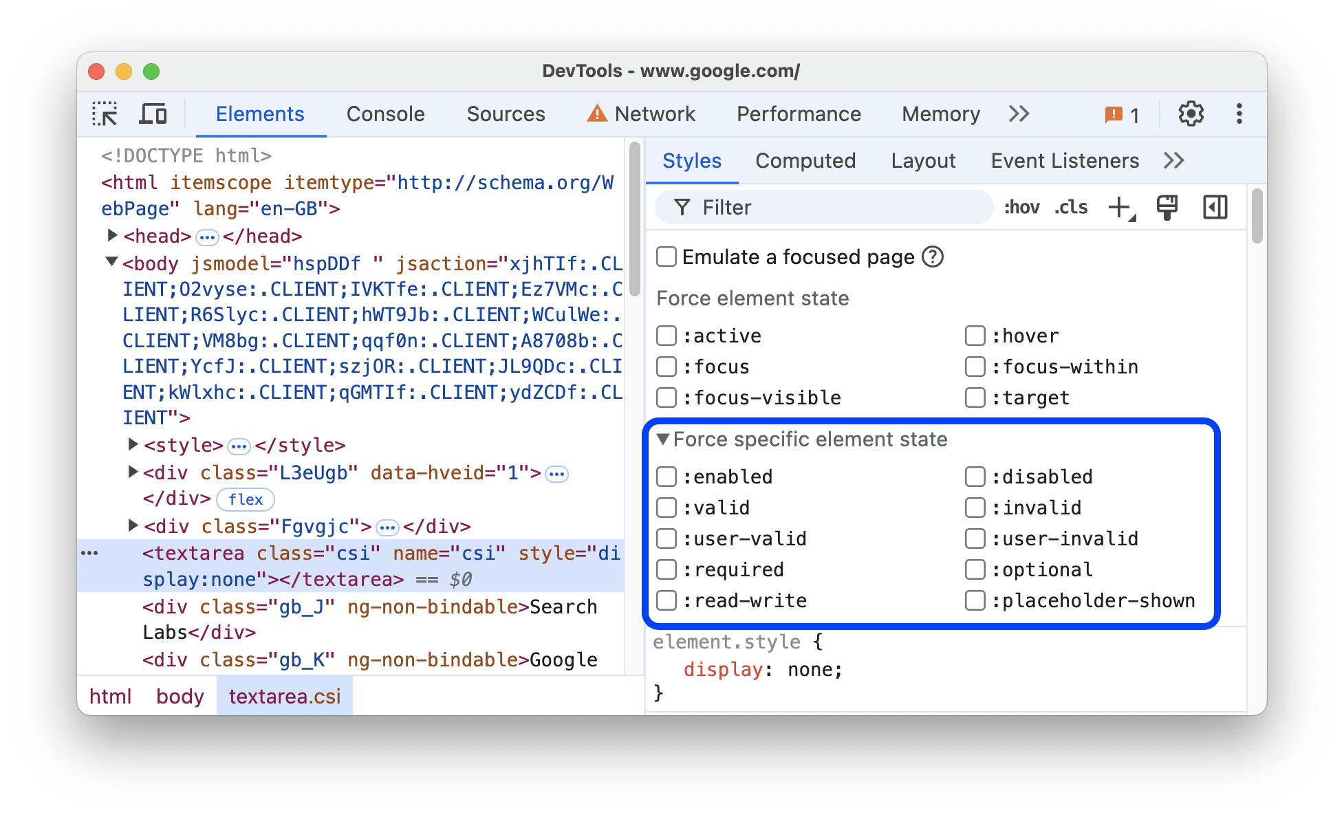The height and width of the screenshot is (817, 1344).
Task: Expand the Force specific element state section
Action: pyautogui.click(x=665, y=439)
